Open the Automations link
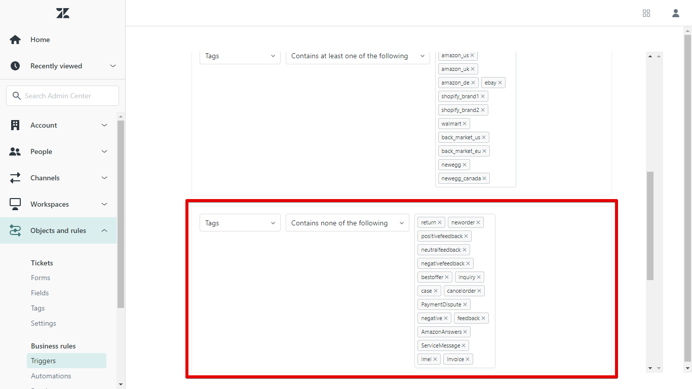Image resolution: width=692 pixels, height=389 pixels. tap(51, 376)
